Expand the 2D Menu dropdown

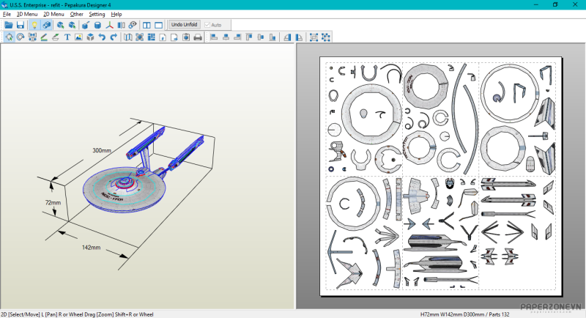tap(53, 14)
